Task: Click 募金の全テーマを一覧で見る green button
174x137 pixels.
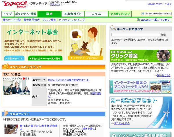Action: tap(45, 58)
